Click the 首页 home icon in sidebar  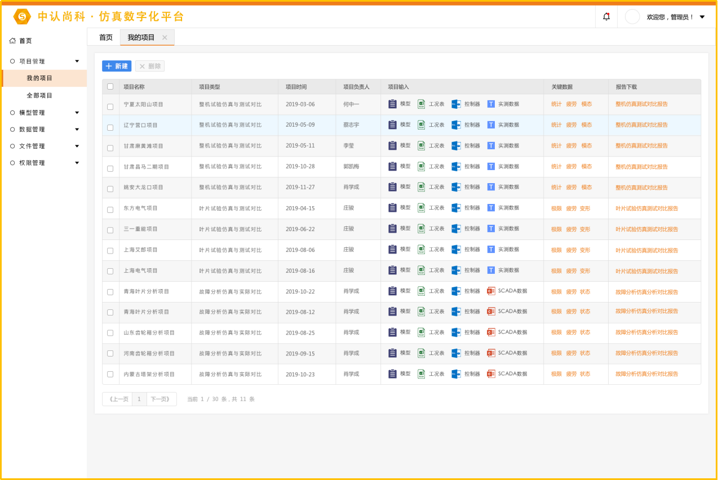click(x=12, y=41)
